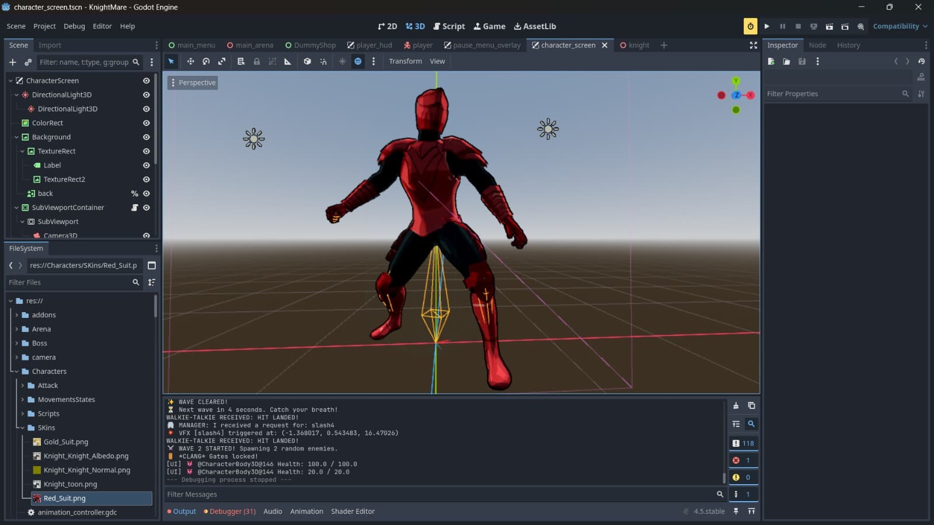Screen dimensions: 934x525
Task: Switch to the Script workspace
Action: (x=449, y=26)
